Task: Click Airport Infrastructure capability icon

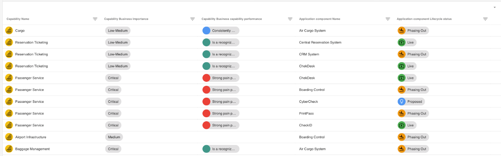Action: coord(9,137)
